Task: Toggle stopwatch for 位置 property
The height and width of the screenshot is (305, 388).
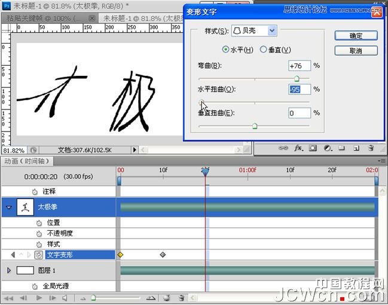Action: [39, 223]
